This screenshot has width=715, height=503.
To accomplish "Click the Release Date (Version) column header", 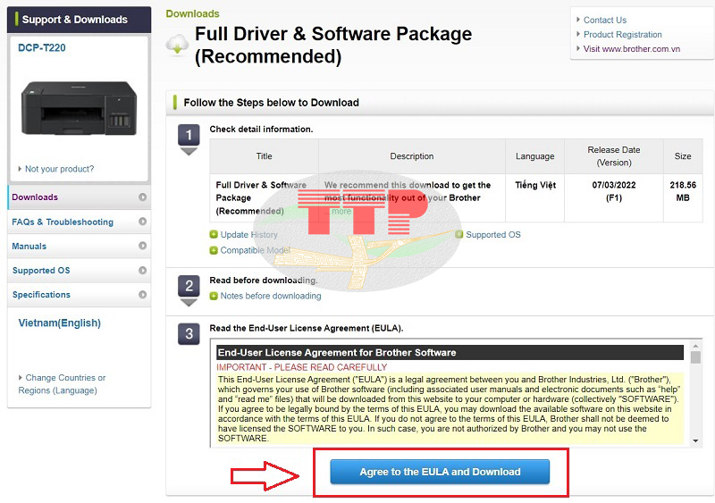I will coord(613,156).
